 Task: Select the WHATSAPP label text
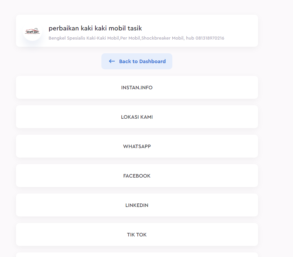point(137,146)
